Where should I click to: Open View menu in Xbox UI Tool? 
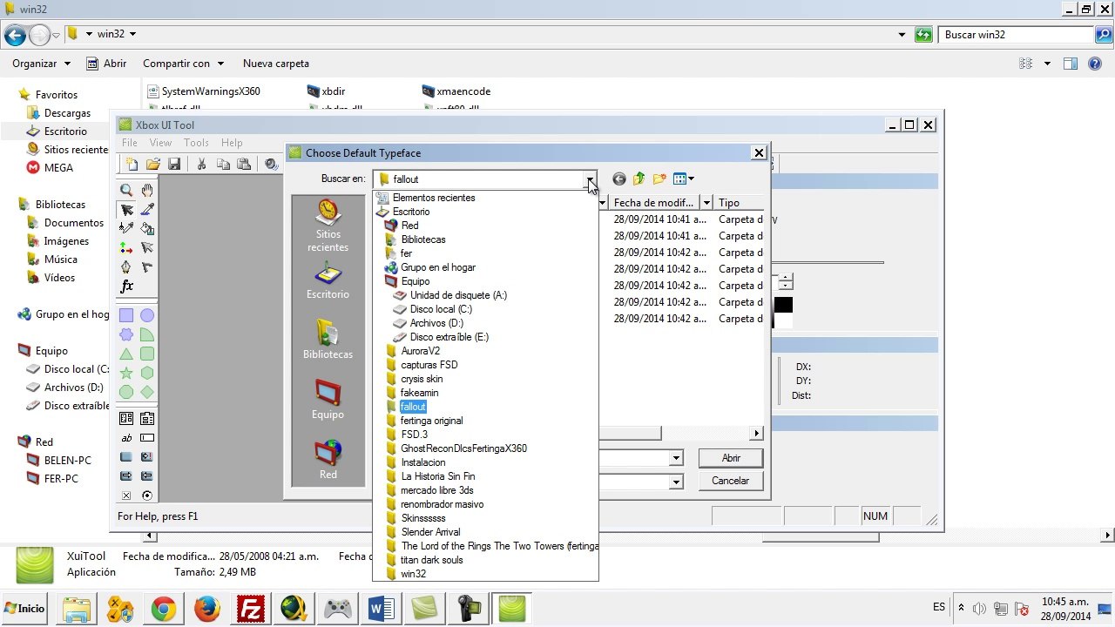160,143
